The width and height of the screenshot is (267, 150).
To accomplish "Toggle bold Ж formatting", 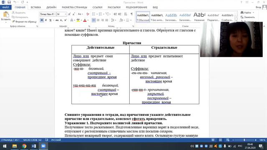I will 42,20.
